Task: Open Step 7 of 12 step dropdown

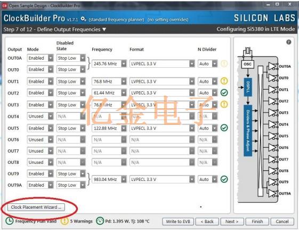Action: [x=104, y=29]
